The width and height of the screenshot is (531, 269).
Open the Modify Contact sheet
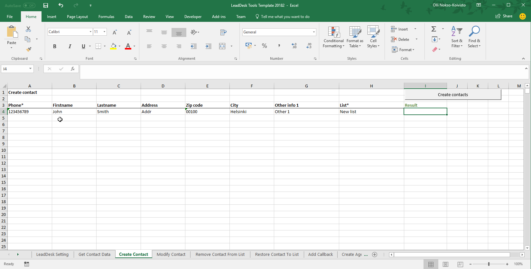(171, 254)
